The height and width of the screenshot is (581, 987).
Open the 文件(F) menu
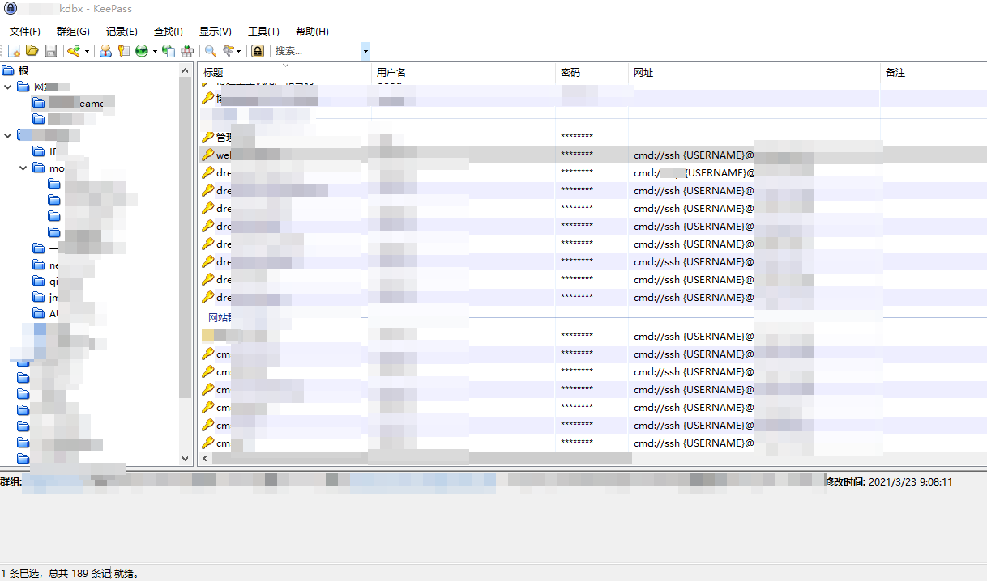pyautogui.click(x=25, y=31)
